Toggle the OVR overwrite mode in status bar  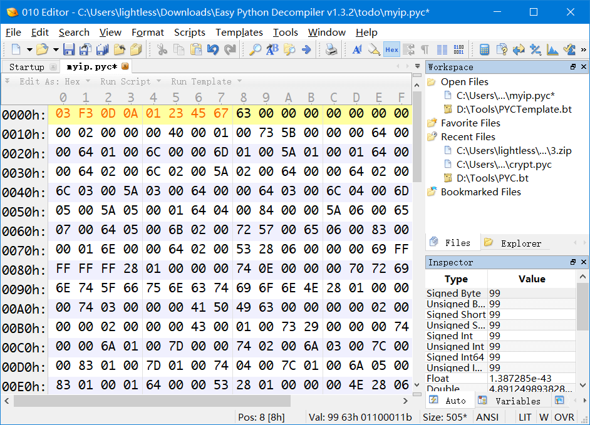click(564, 417)
